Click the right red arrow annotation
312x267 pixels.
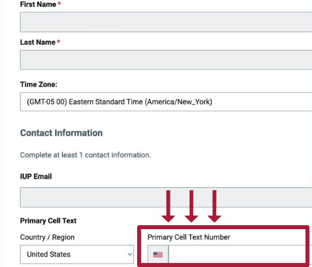coord(214,206)
